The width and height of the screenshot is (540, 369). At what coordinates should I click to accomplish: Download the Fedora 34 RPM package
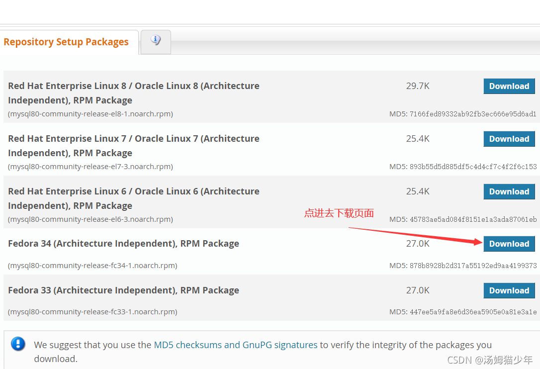click(x=509, y=244)
